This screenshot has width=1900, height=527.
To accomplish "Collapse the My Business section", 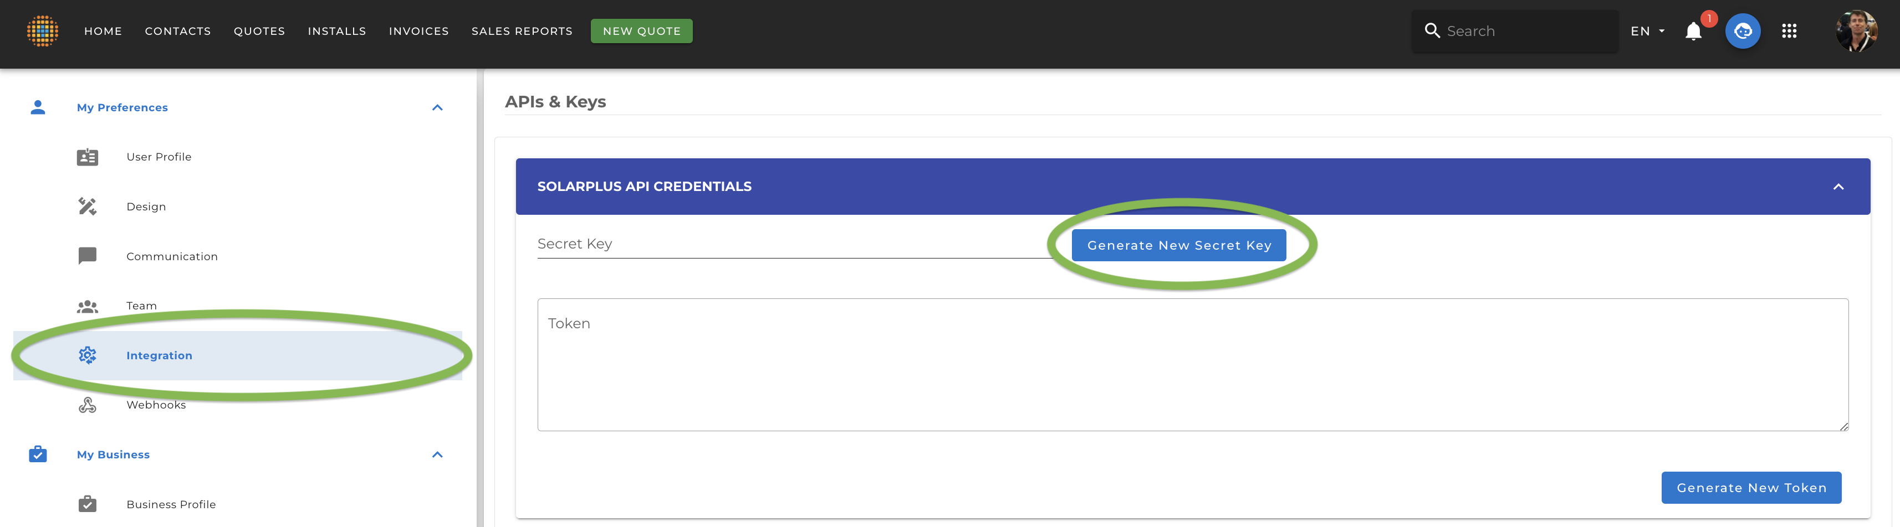I will click(437, 455).
